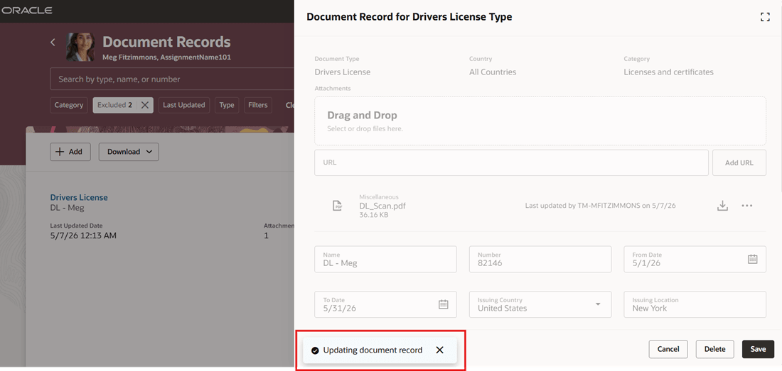Click the Miscellaneous attachment category label

tap(379, 197)
